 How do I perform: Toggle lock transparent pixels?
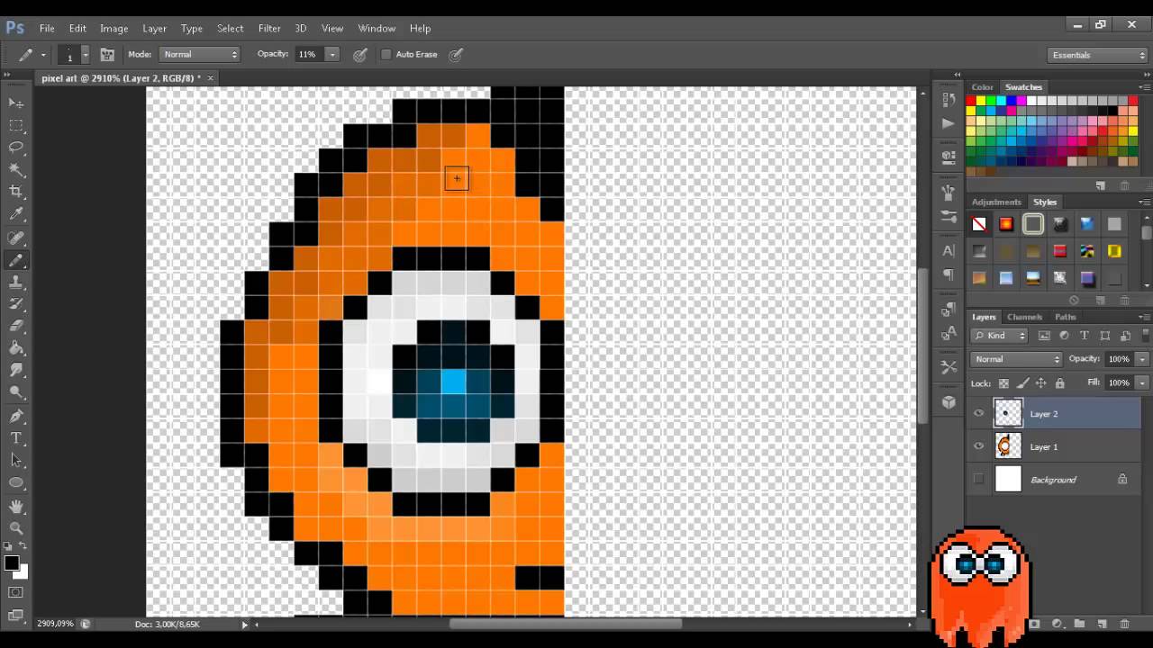[1003, 383]
